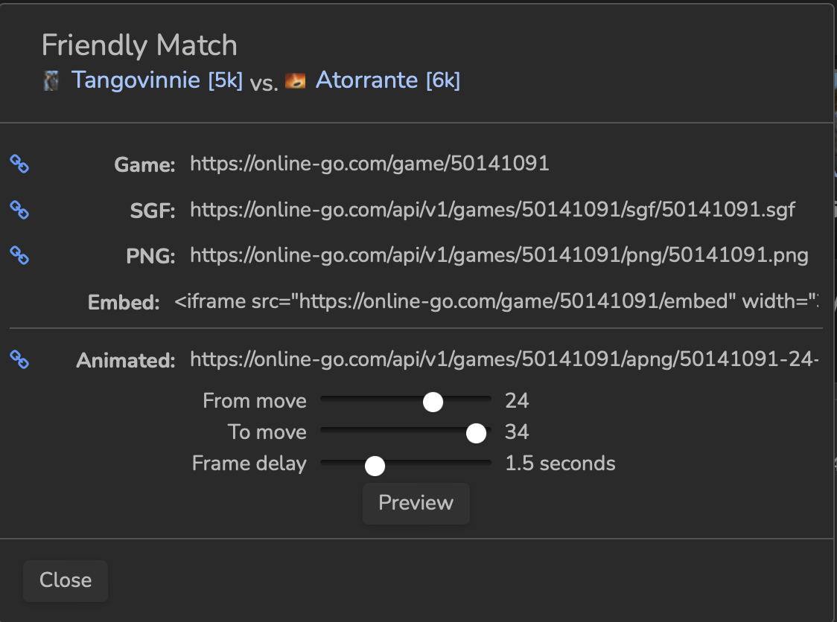Viewport: 837px width, 622px height.
Task: Click the link icon beside PNG URL
Action: pyautogui.click(x=19, y=256)
